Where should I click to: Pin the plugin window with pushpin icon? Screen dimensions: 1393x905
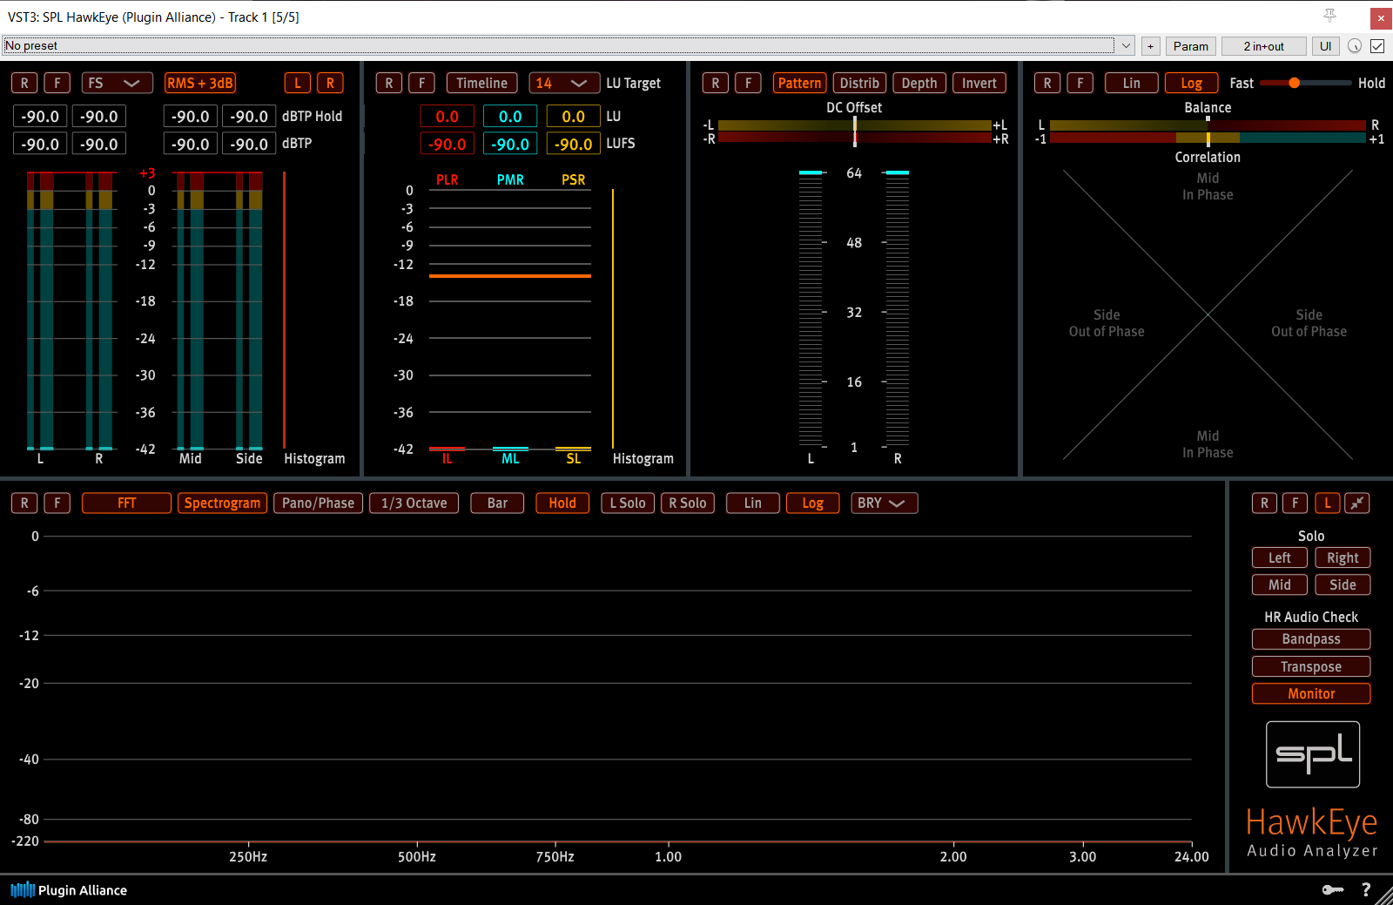[1329, 16]
